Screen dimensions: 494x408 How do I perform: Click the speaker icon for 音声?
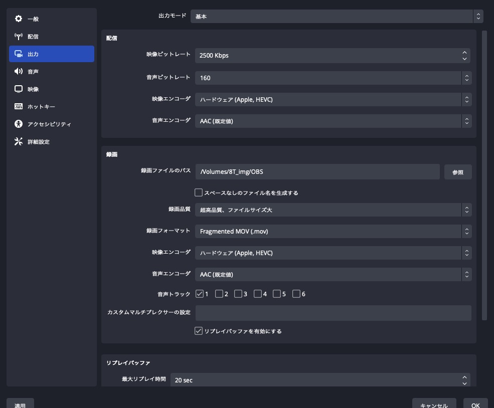tap(19, 72)
